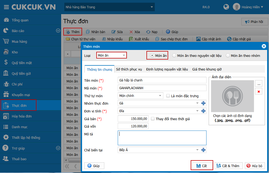Expand Chế biến tại dropdown arrow
269x173 pixels.
197,150
